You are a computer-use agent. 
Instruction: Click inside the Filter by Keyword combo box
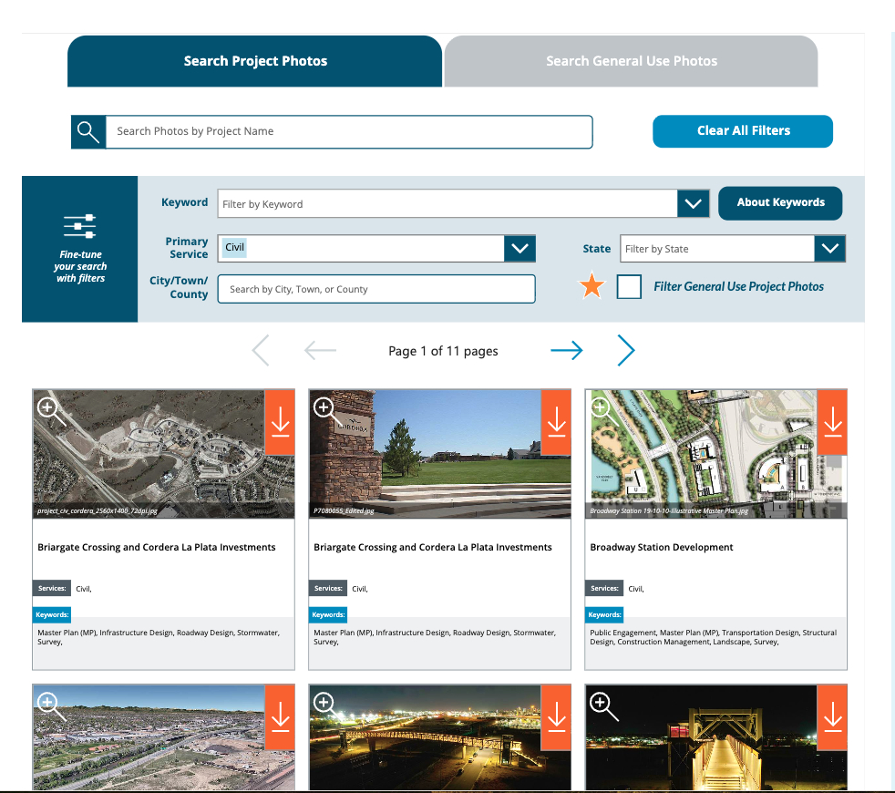(447, 204)
